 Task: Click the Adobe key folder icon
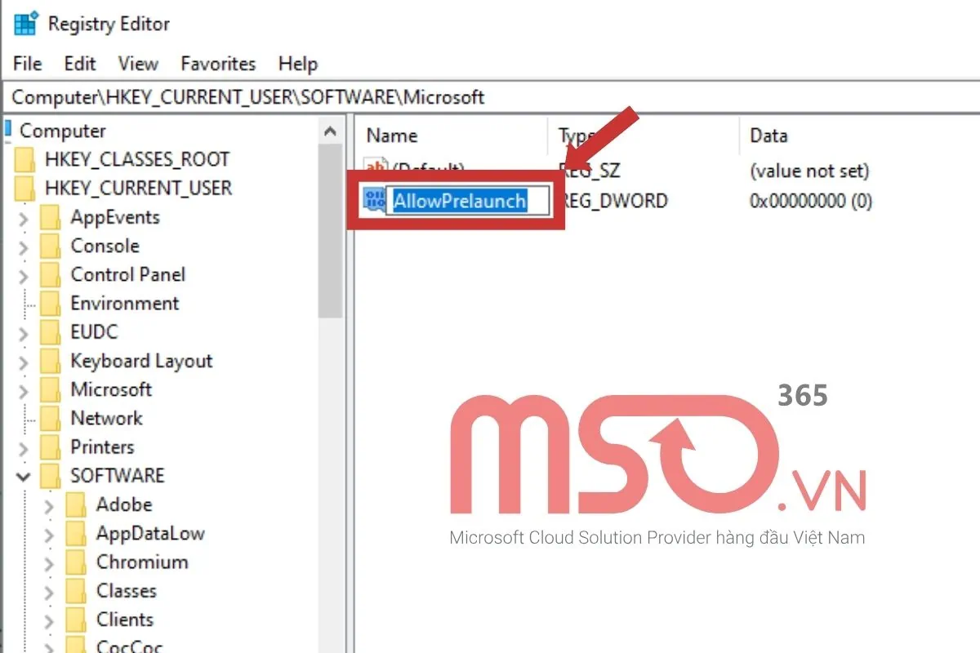[76, 504]
